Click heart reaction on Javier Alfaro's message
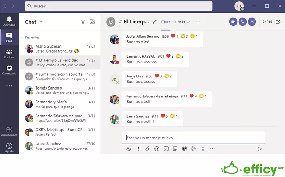Image resolution: width=285 pixels, height=177 pixels. click(x=173, y=36)
